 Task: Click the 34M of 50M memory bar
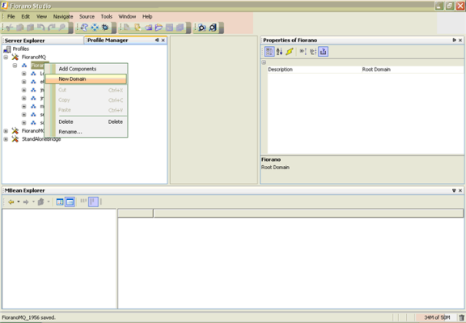(x=436, y=317)
